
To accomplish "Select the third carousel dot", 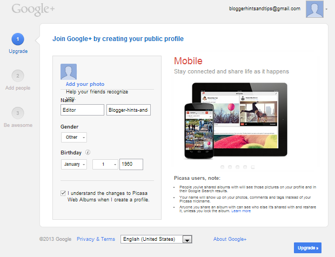I will point(238,167).
